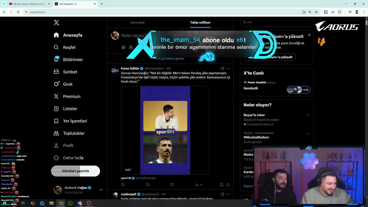Viewport: 368px width, 207px height.
Task: Dismiss the Premium+ upgrade card
Action: (x=309, y=35)
